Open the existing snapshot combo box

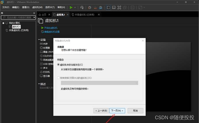pos(99,83)
